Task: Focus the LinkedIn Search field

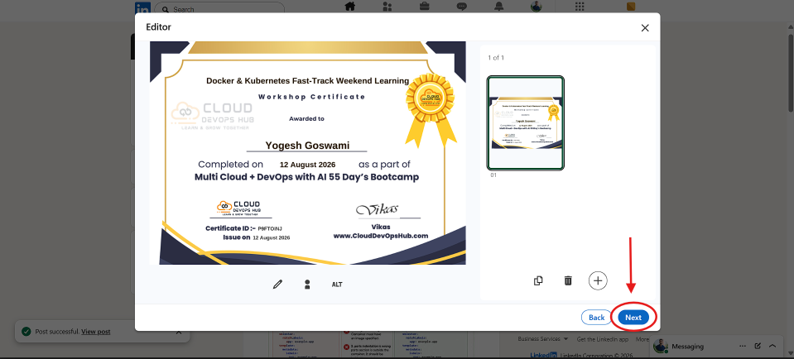Action: pos(219,9)
